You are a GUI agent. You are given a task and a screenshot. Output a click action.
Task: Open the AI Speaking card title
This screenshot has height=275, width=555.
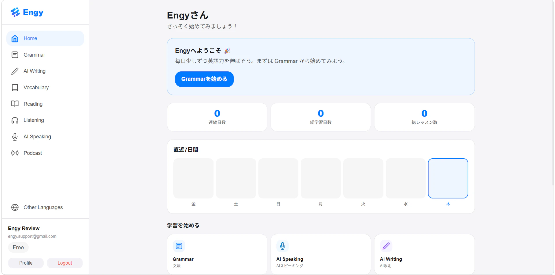(290, 259)
